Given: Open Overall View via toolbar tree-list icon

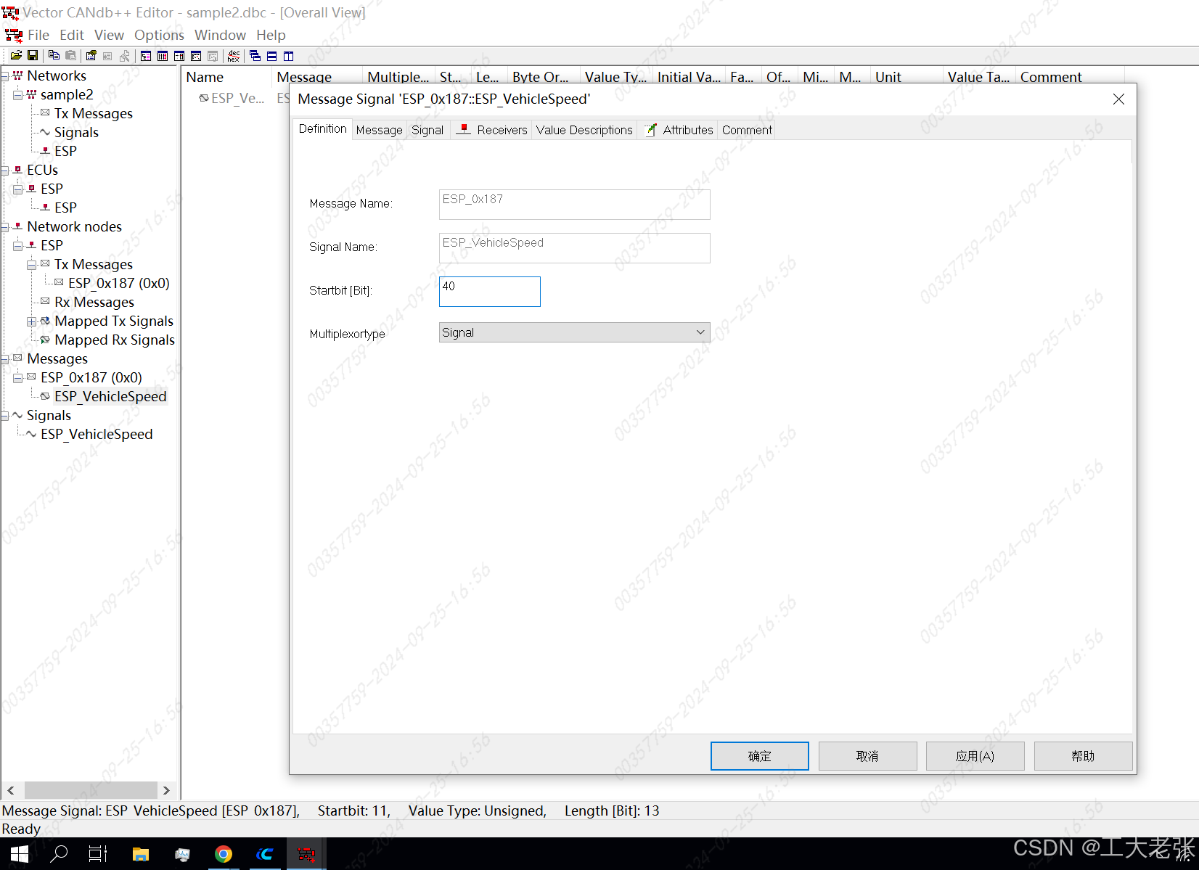Looking at the screenshot, I should pyautogui.click(x=146, y=56).
